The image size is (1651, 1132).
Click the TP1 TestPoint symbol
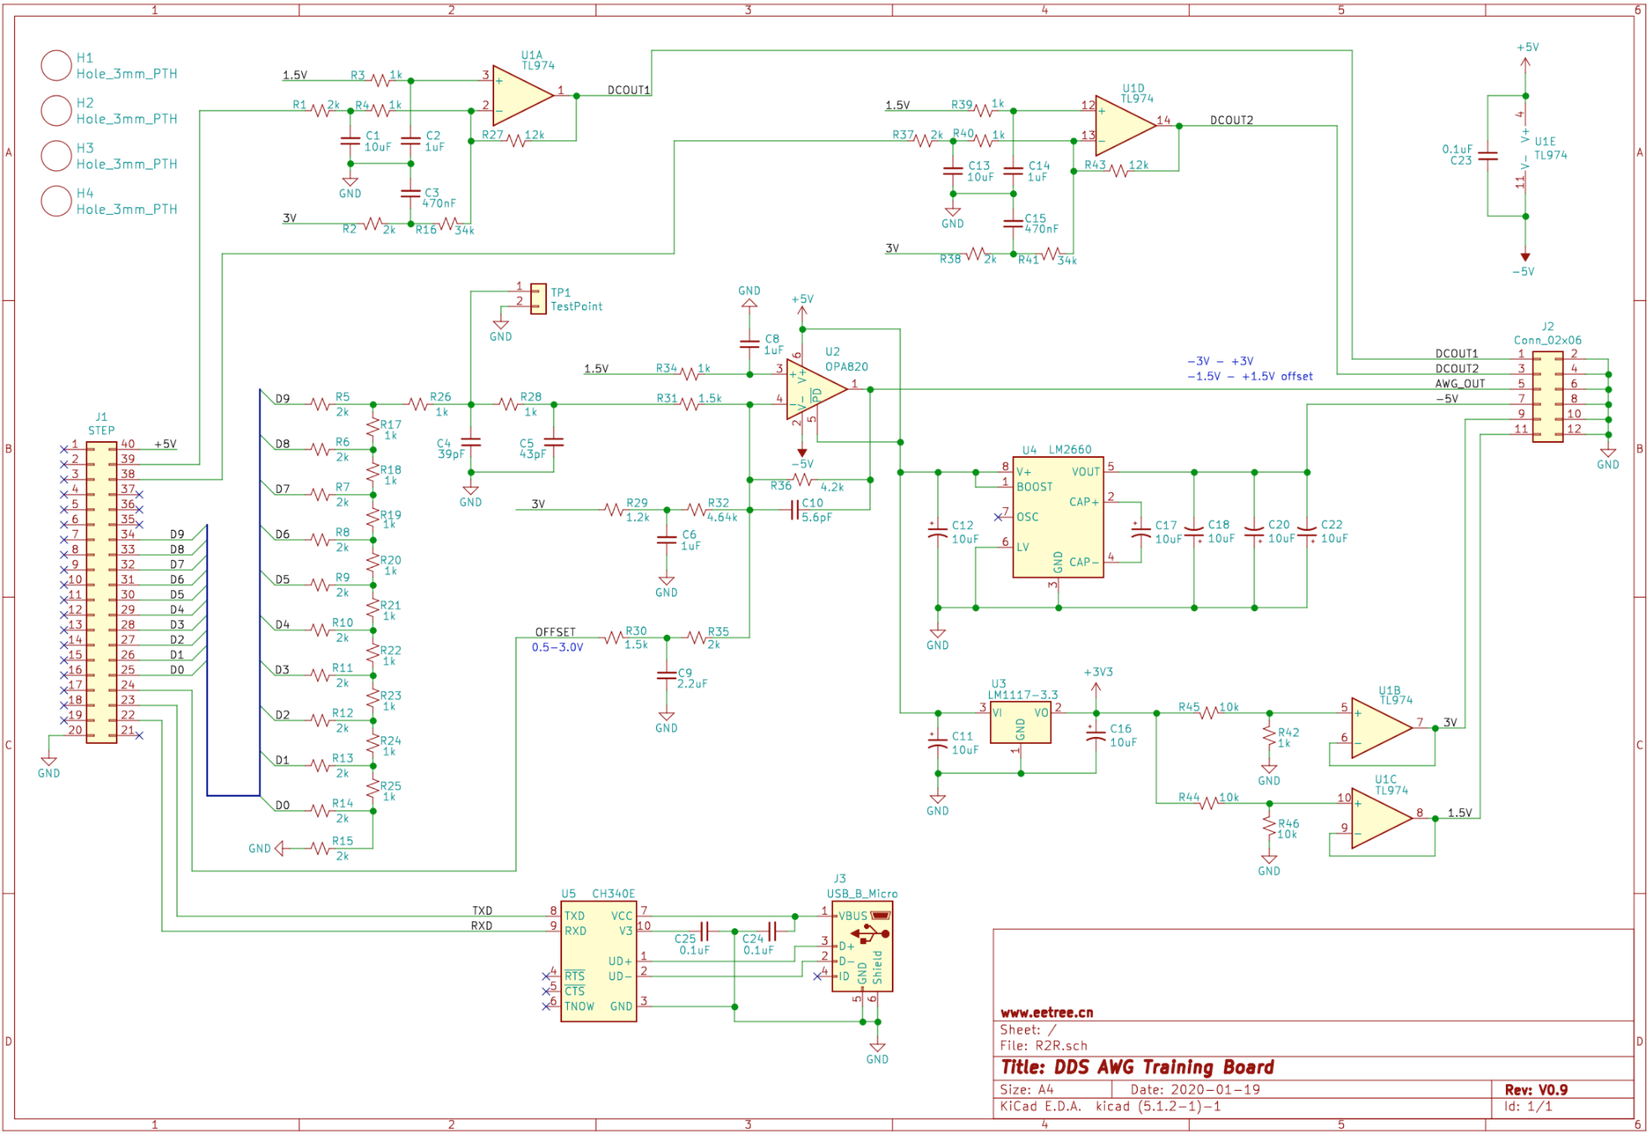point(539,299)
